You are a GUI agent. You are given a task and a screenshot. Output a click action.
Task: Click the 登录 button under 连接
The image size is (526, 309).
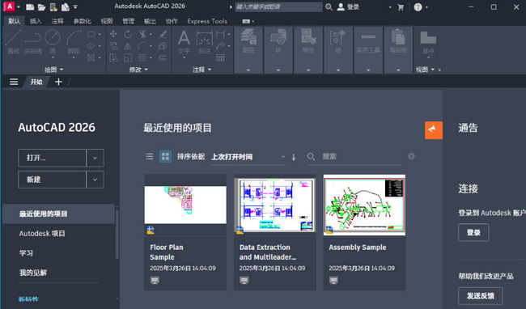coord(473,233)
